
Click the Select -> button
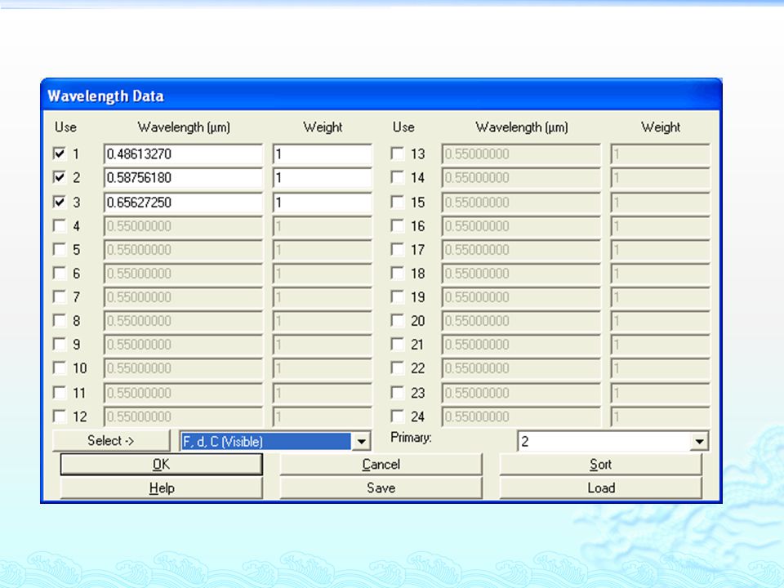click(111, 440)
